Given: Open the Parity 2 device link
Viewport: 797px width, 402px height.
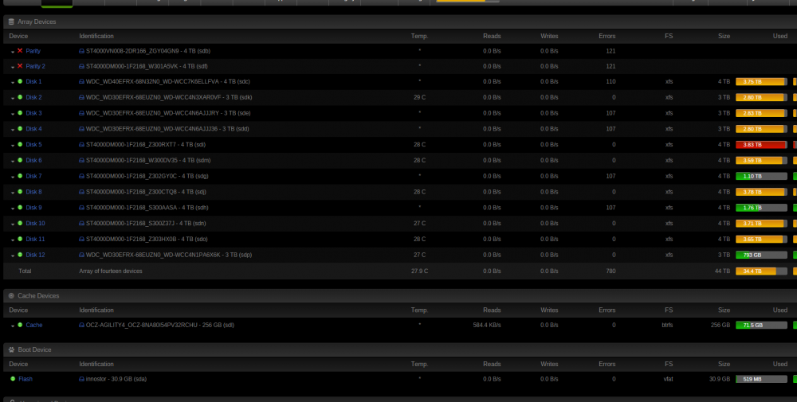Looking at the screenshot, I should tap(36, 67).
